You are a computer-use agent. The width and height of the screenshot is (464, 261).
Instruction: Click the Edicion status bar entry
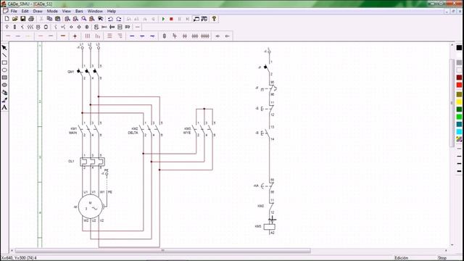401,258
